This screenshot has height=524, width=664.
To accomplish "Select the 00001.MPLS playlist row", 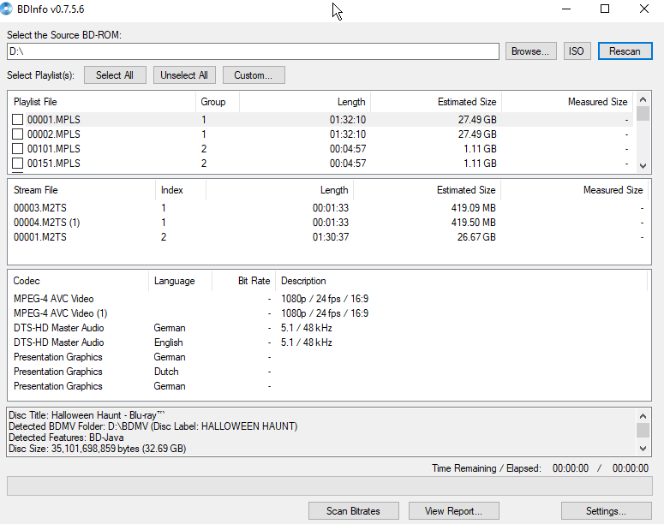I will pos(322,120).
